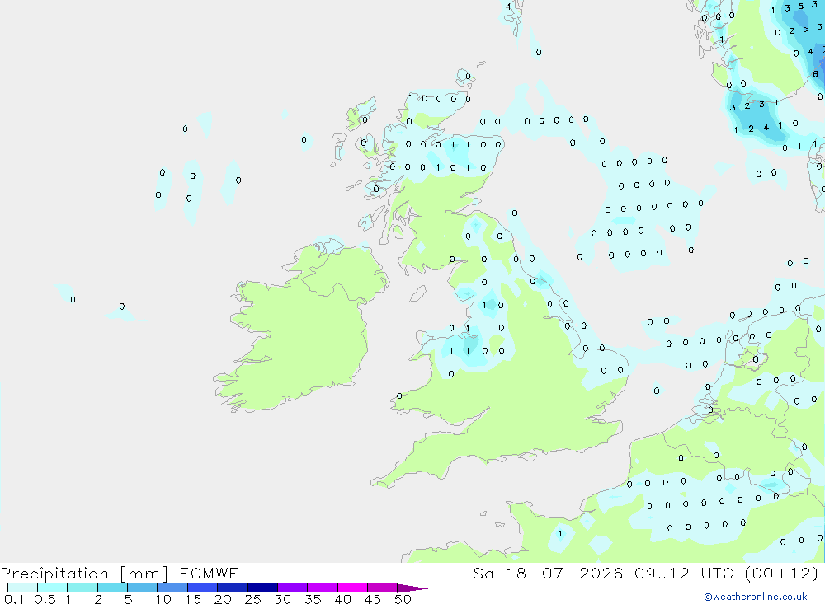Click the '09..12 UTC' time range text

click(x=684, y=574)
